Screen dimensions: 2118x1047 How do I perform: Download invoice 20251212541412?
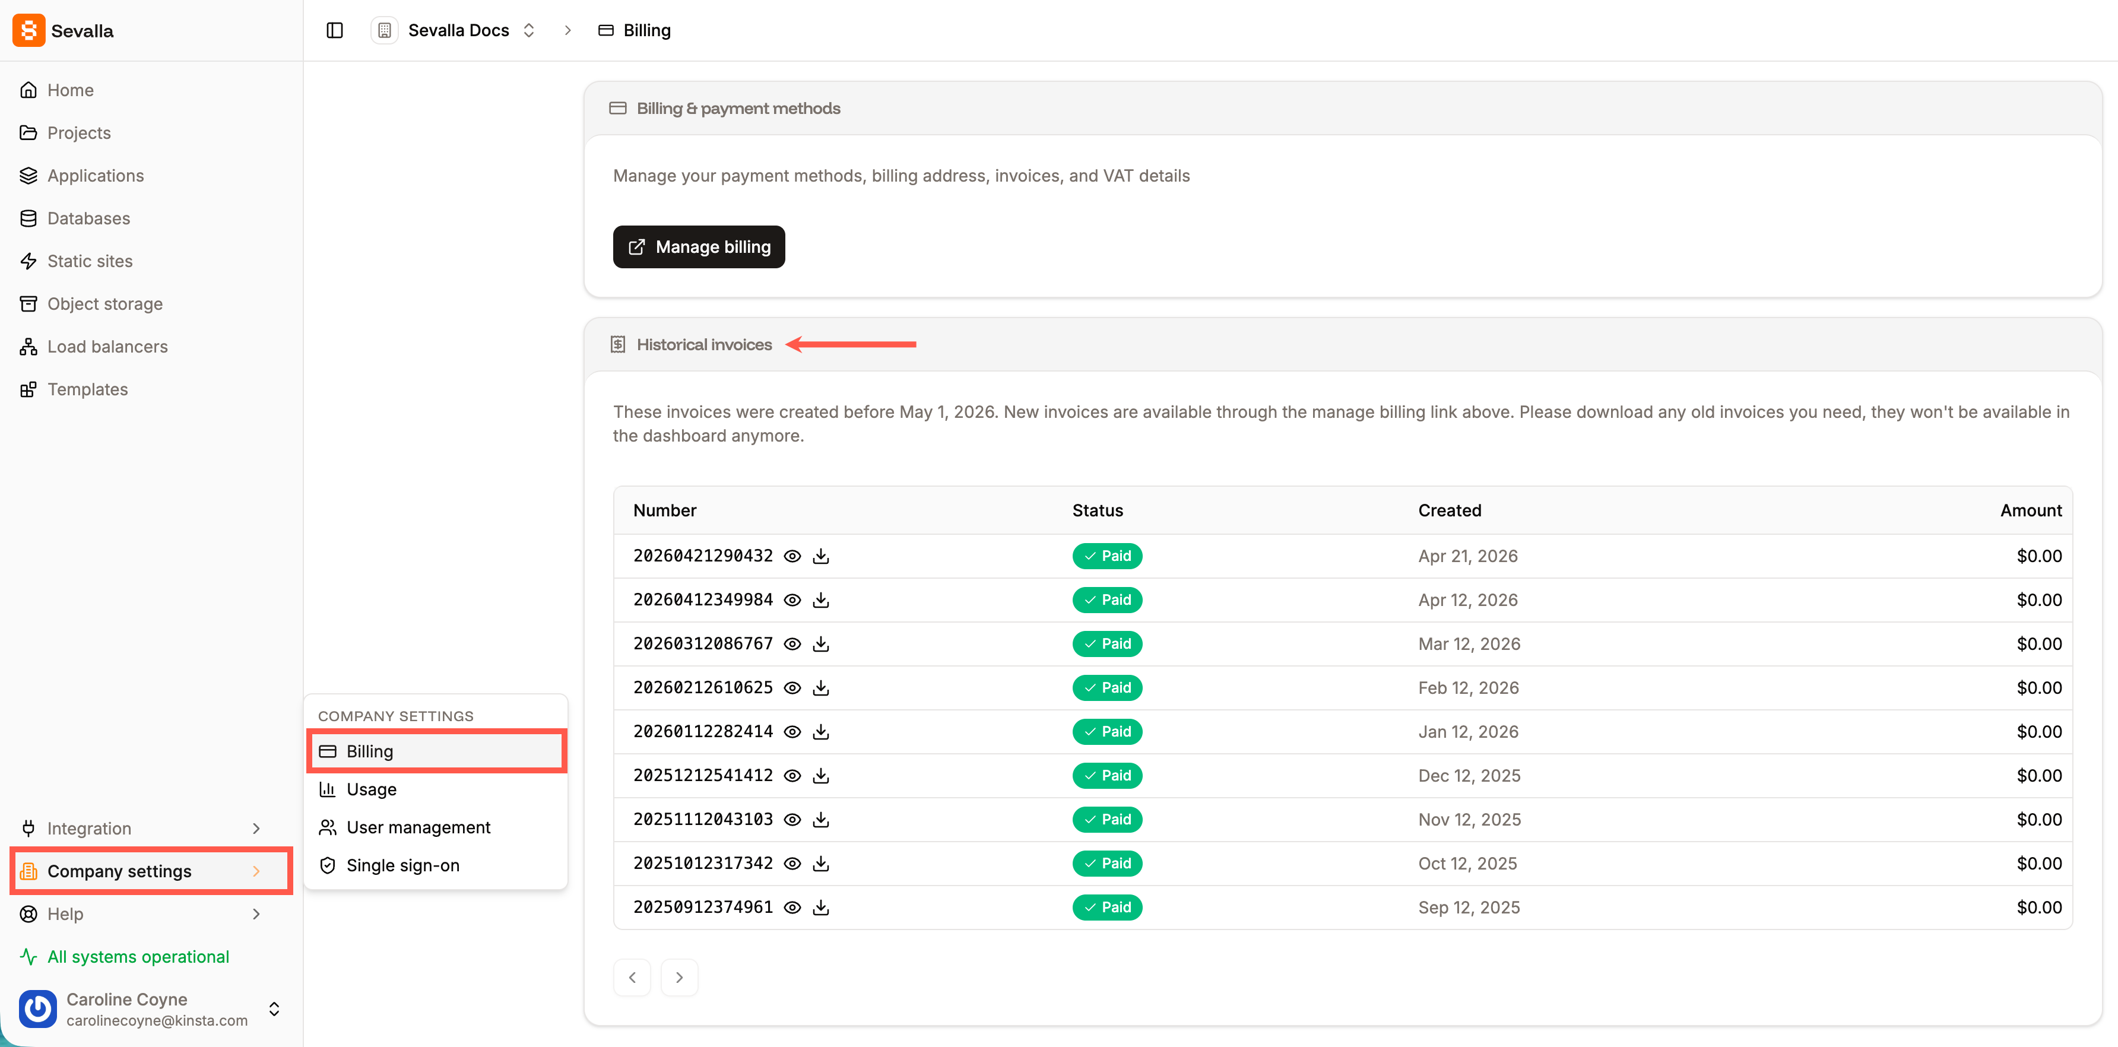point(820,776)
